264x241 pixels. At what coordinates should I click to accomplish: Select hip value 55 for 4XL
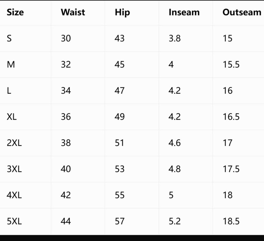120,195
